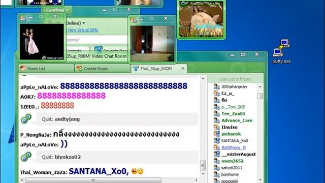Screen dimensions: 325x183
Task: Select user SANTANA_Xo0 in user list
Action: tap(235, 141)
